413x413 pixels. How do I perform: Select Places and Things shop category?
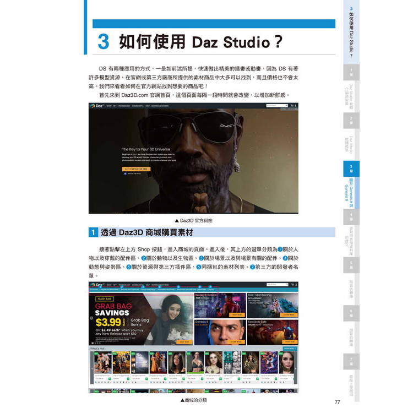tap(148, 290)
